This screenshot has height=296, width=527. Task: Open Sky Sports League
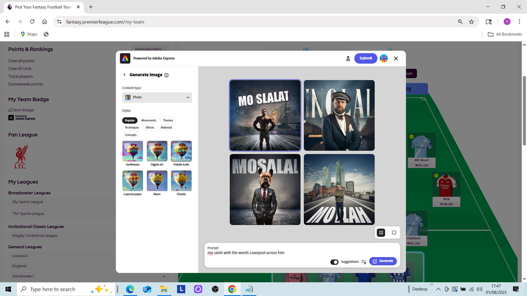(x=27, y=202)
